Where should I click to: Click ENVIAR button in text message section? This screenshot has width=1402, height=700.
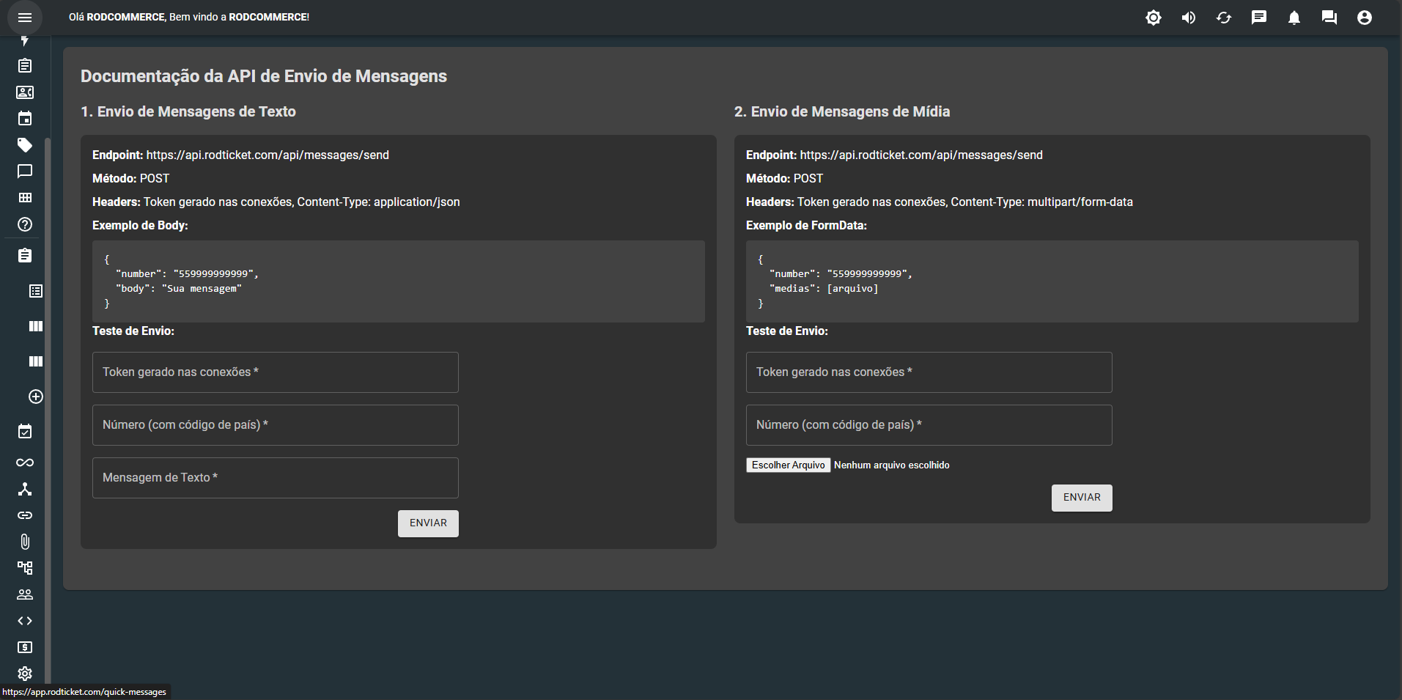tap(428, 523)
